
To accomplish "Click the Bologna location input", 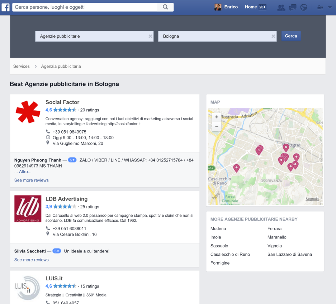I will (x=217, y=36).
